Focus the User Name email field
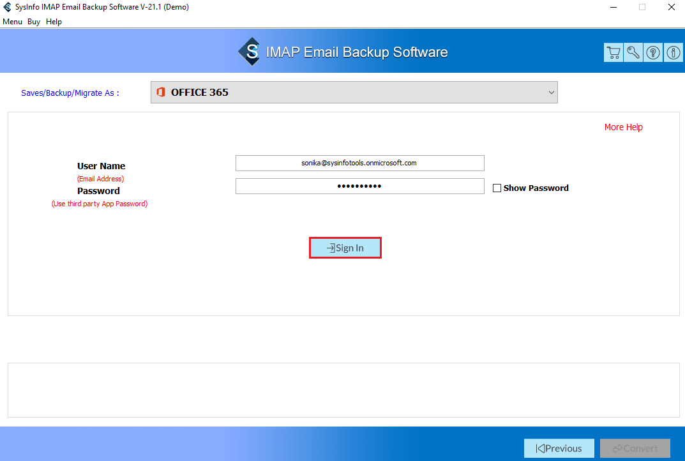 pyautogui.click(x=359, y=163)
